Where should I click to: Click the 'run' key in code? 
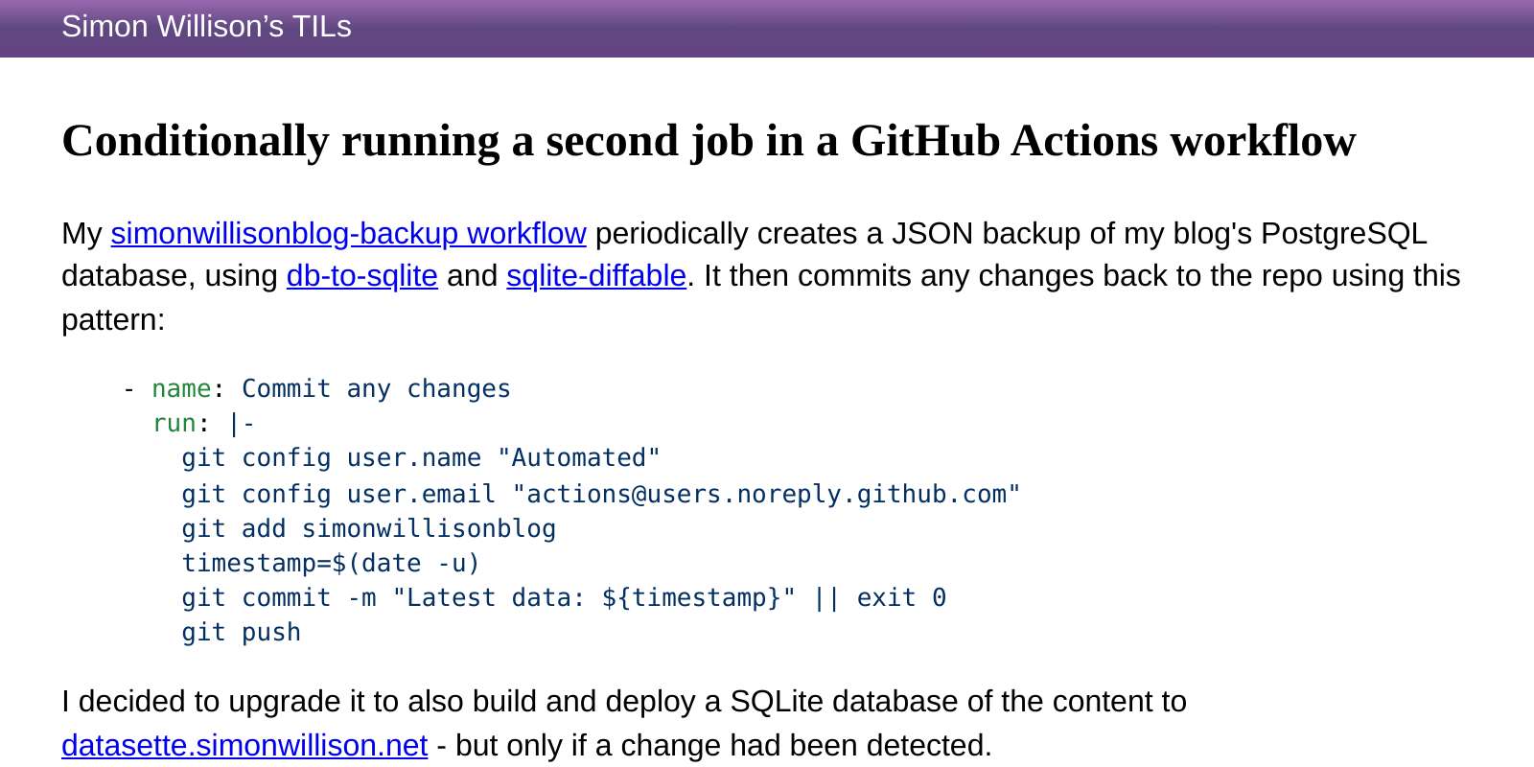(174, 423)
